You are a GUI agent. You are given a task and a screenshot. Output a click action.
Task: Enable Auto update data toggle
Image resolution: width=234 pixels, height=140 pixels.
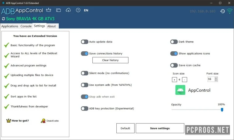click(x=85, y=42)
